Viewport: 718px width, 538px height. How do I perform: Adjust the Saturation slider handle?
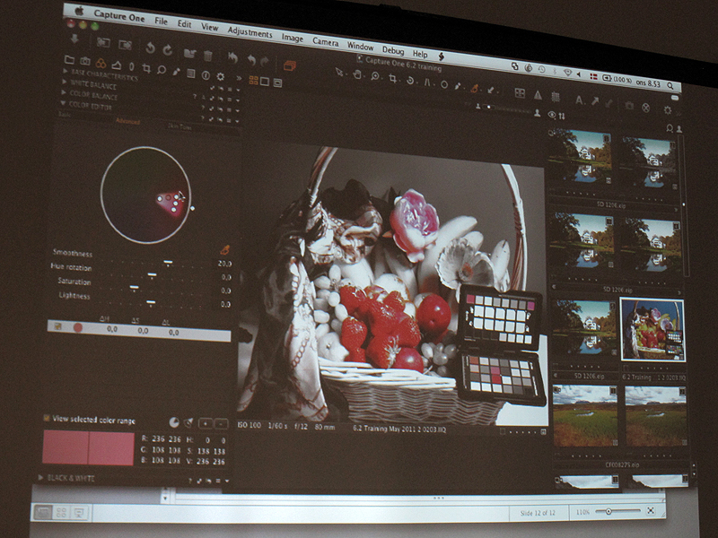134,287
